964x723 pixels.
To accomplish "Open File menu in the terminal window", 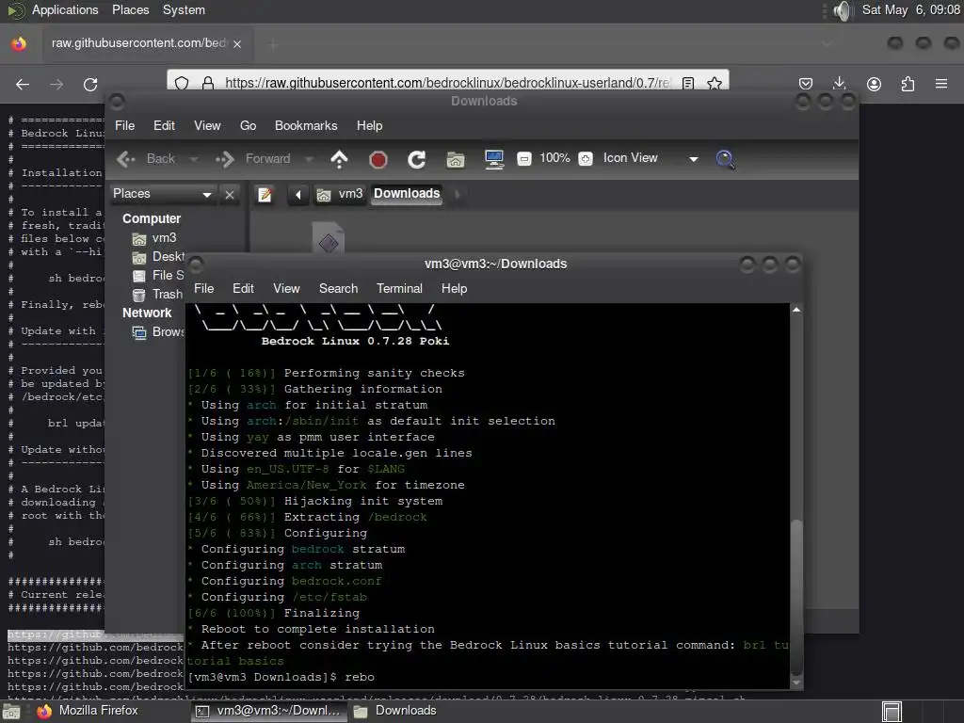I will tap(204, 288).
